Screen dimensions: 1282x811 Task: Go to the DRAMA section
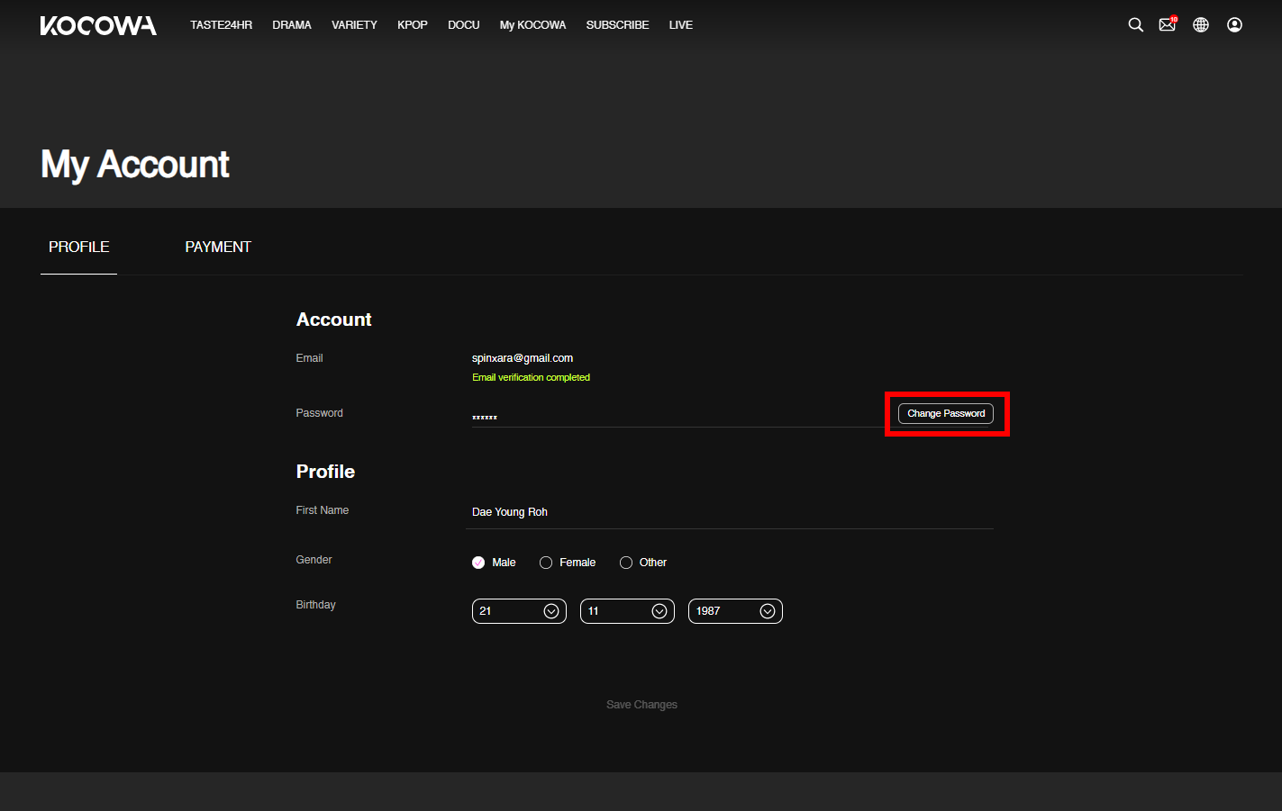(292, 25)
